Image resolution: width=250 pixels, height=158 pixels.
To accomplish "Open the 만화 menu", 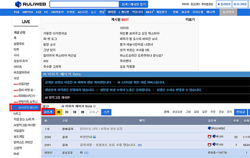I will click(x=175, y=12).
